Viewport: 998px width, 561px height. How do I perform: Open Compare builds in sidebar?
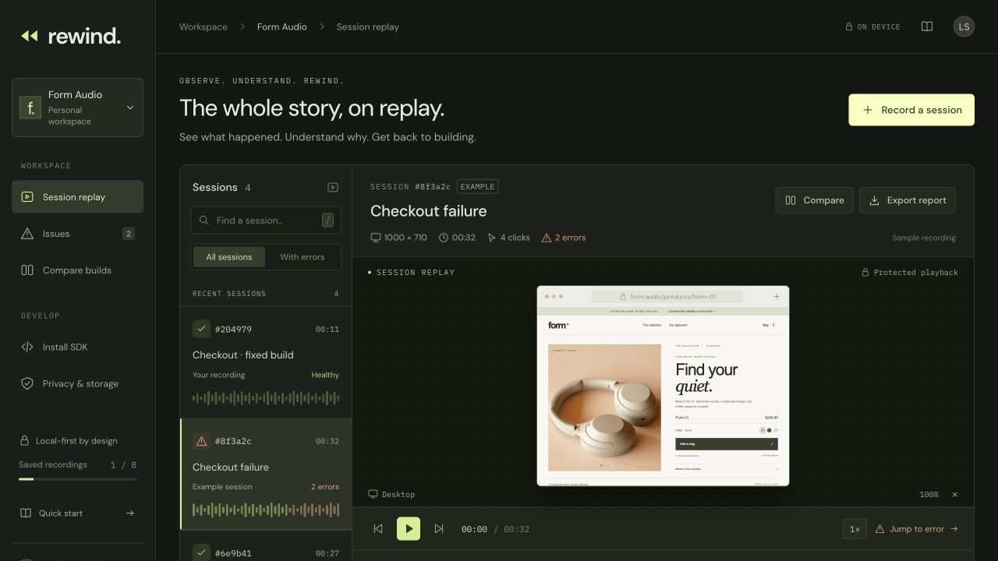click(77, 270)
